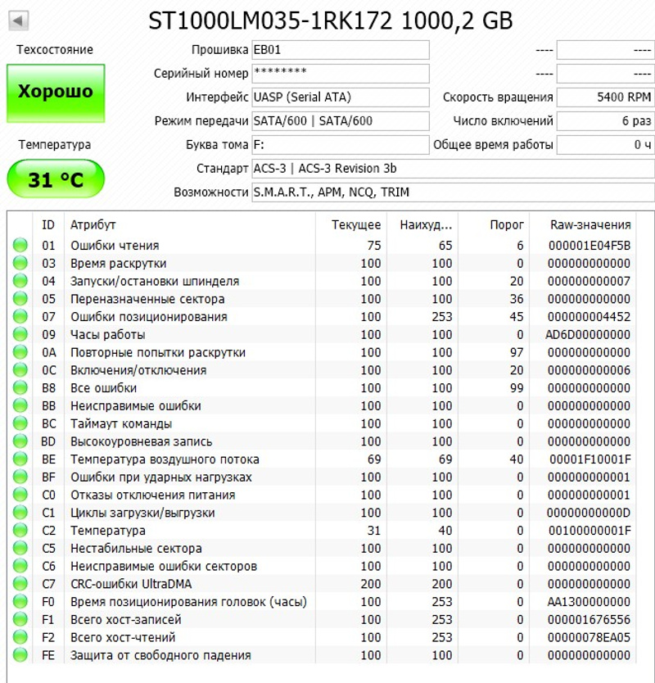Click the Скорость вращения field with 5400 RPM
Viewport: 655px width, 683px height.
click(x=606, y=97)
